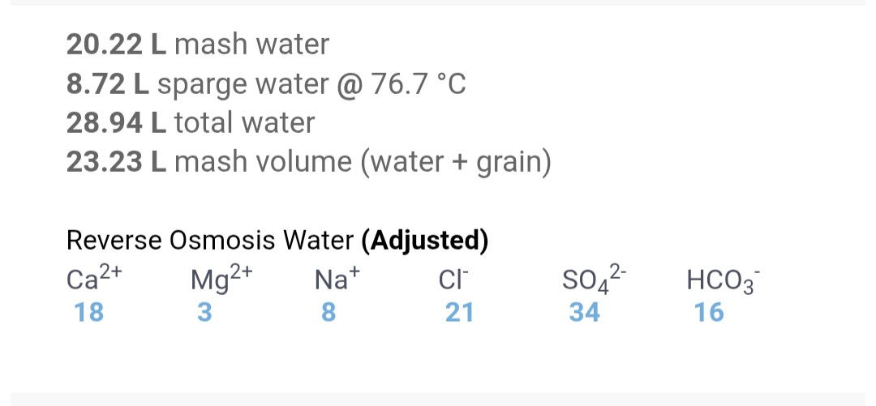The width and height of the screenshot is (876, 406).
Task: Click the sulfate value 34
Action: [x=585, y=312]
